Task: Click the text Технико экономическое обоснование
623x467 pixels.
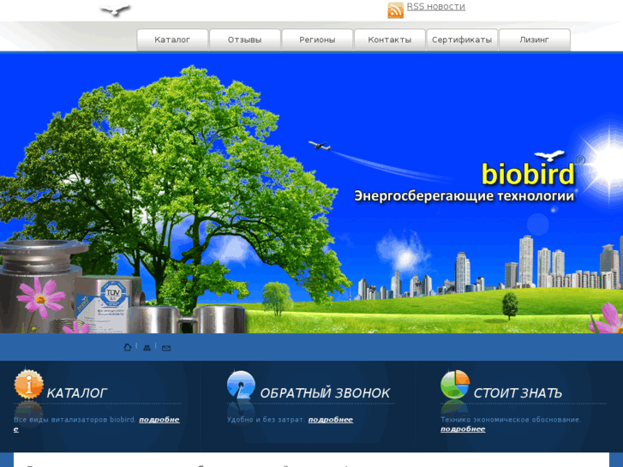Action: click(x=511, y=420)
